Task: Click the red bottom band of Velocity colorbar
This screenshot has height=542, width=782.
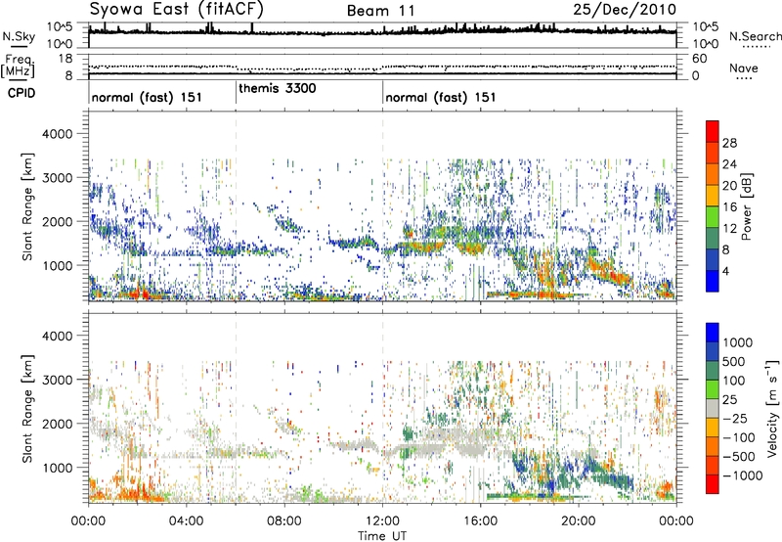Action: click(713, 484)
